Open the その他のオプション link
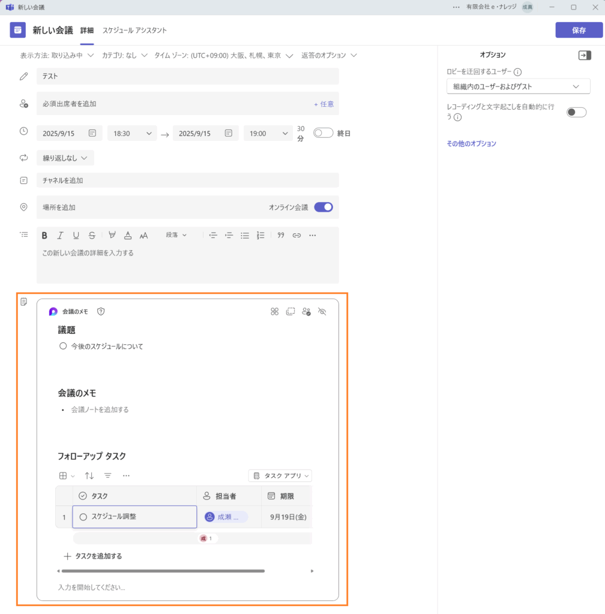Screen dimensions: 605x614 click(x=471, y=144)
